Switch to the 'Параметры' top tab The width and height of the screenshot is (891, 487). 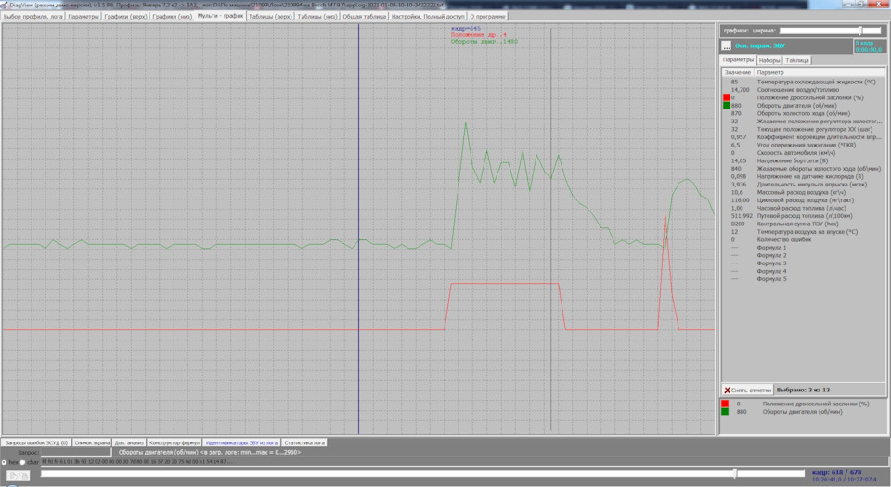coord(84,17)
